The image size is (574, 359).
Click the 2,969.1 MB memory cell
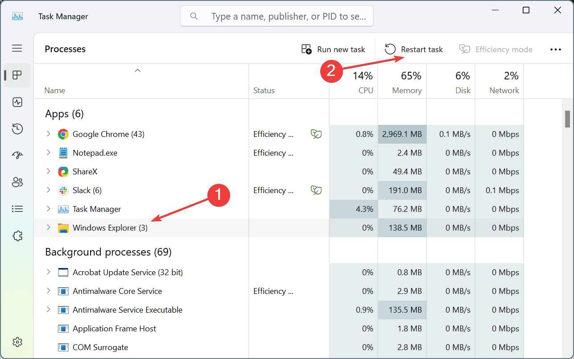point(402,134)
